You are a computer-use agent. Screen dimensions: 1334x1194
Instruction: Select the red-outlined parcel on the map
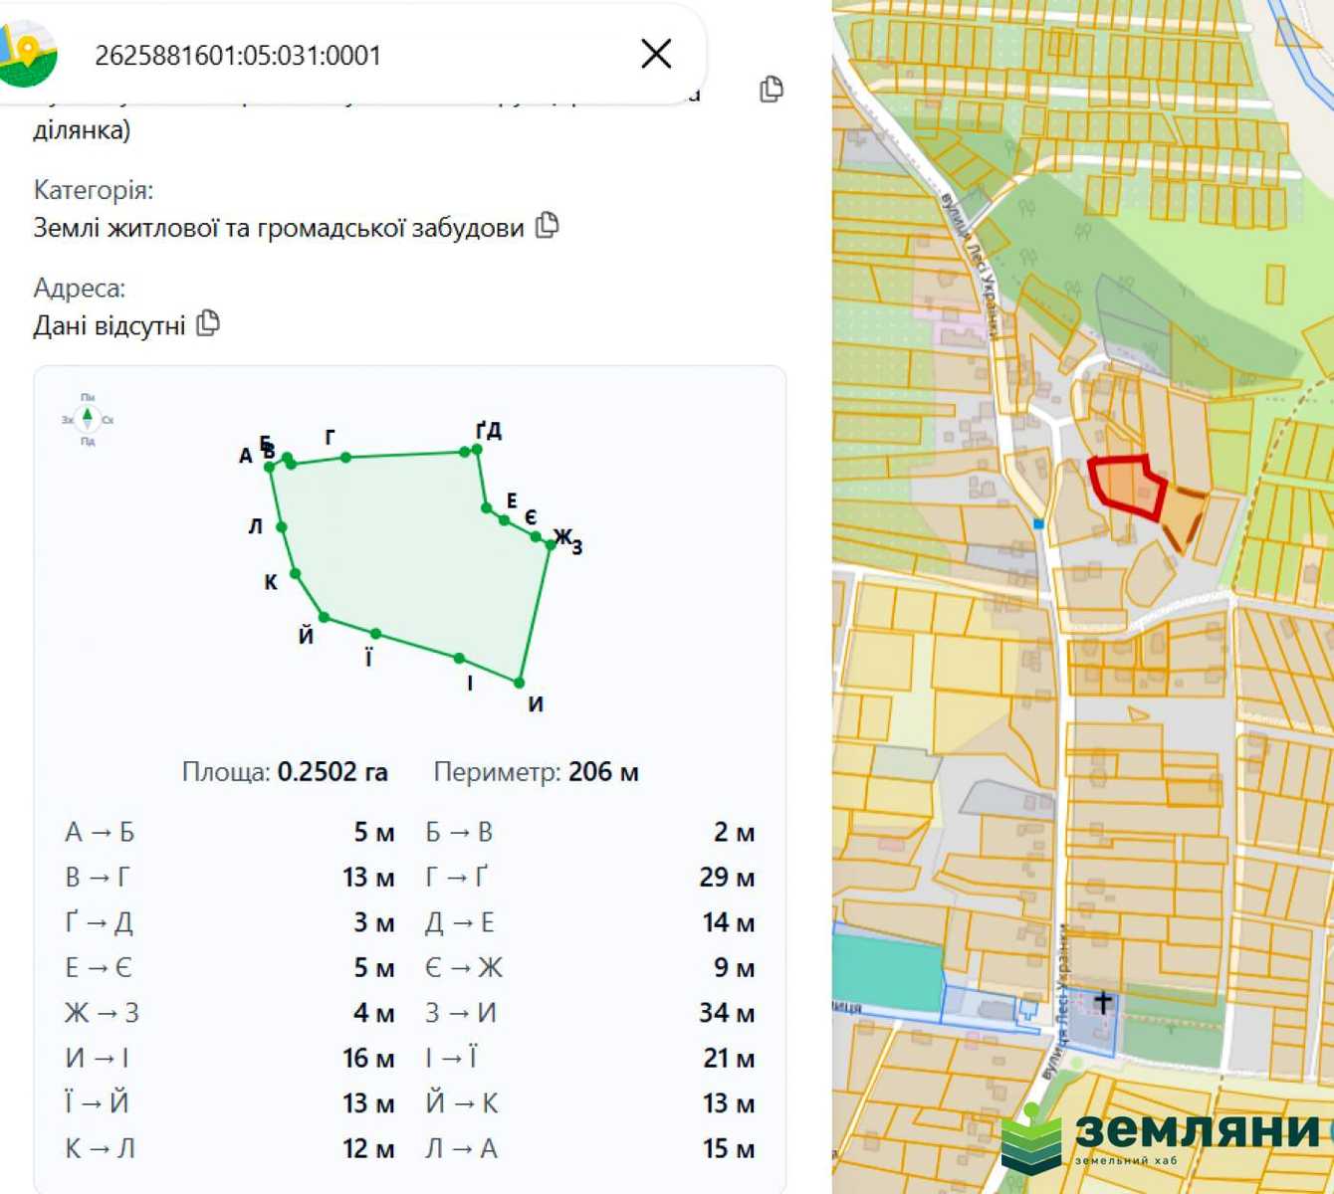tap(1129, 486)
